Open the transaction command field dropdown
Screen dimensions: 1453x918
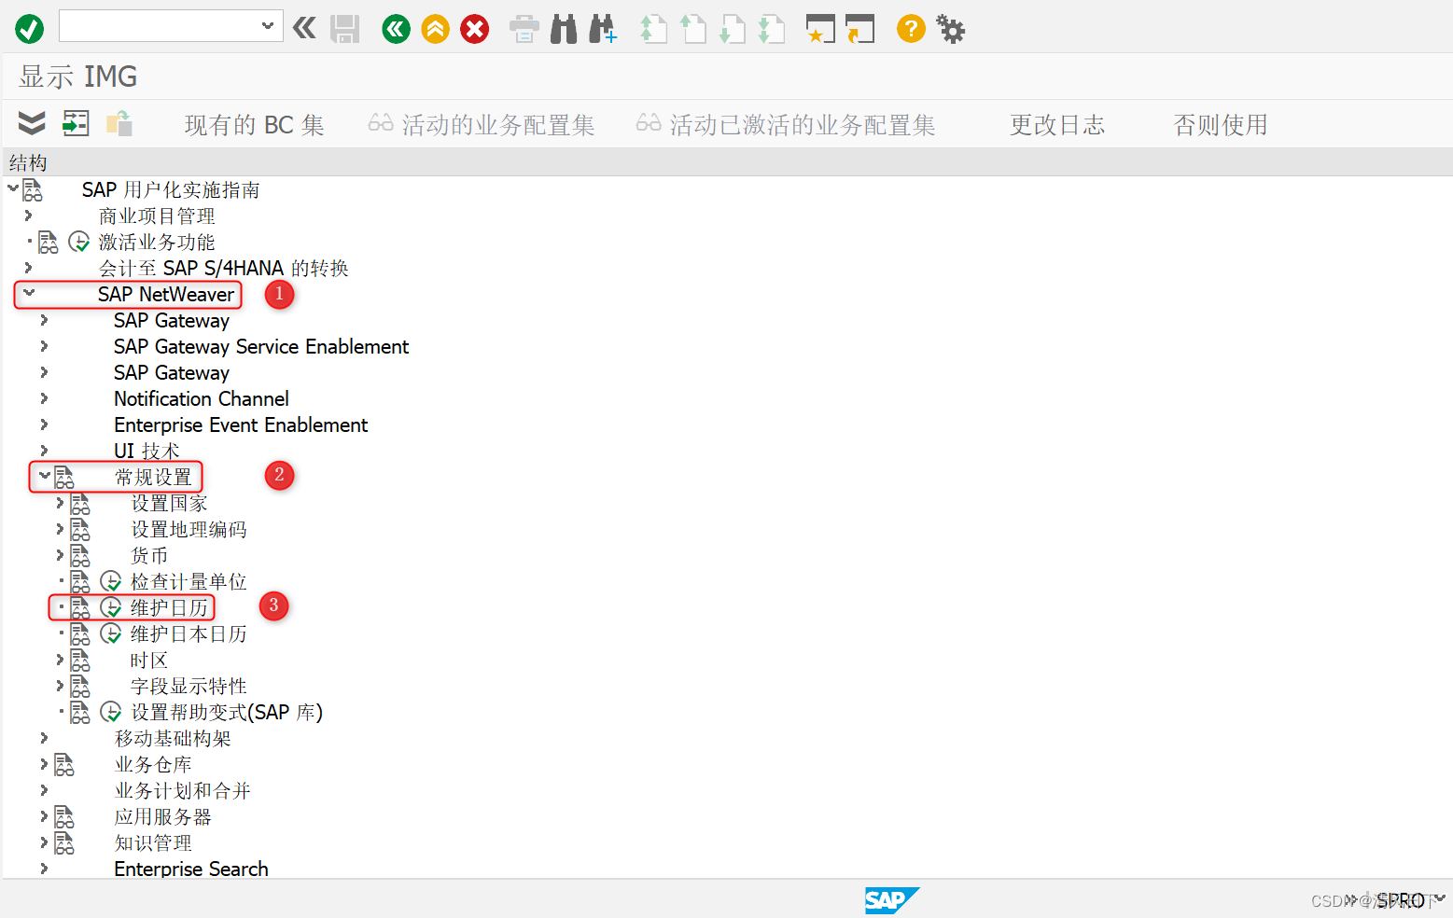268,26
